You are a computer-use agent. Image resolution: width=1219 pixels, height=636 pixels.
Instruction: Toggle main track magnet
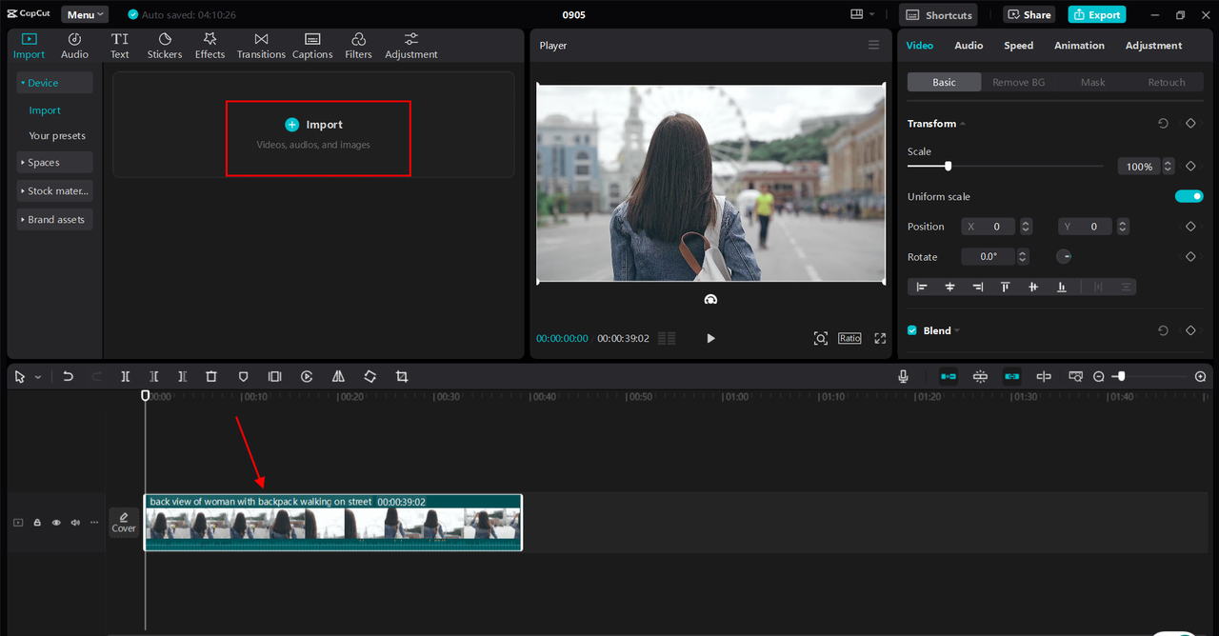[949, 377]
